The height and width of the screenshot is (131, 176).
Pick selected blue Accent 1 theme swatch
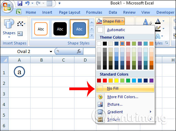pyautogui.click(x=122, y=43)
